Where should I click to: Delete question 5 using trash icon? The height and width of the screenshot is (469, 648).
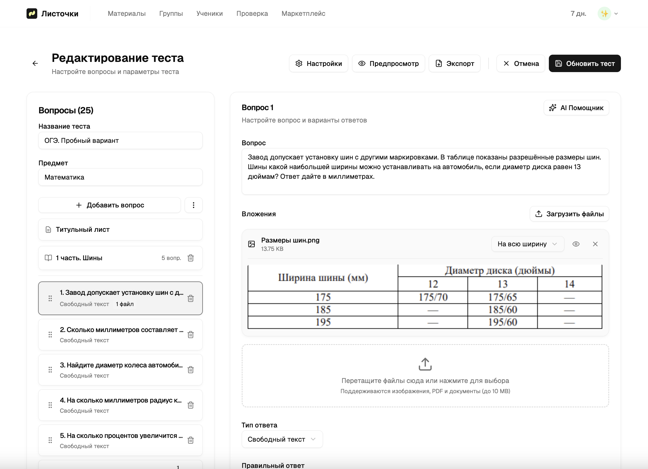point(191,440)
